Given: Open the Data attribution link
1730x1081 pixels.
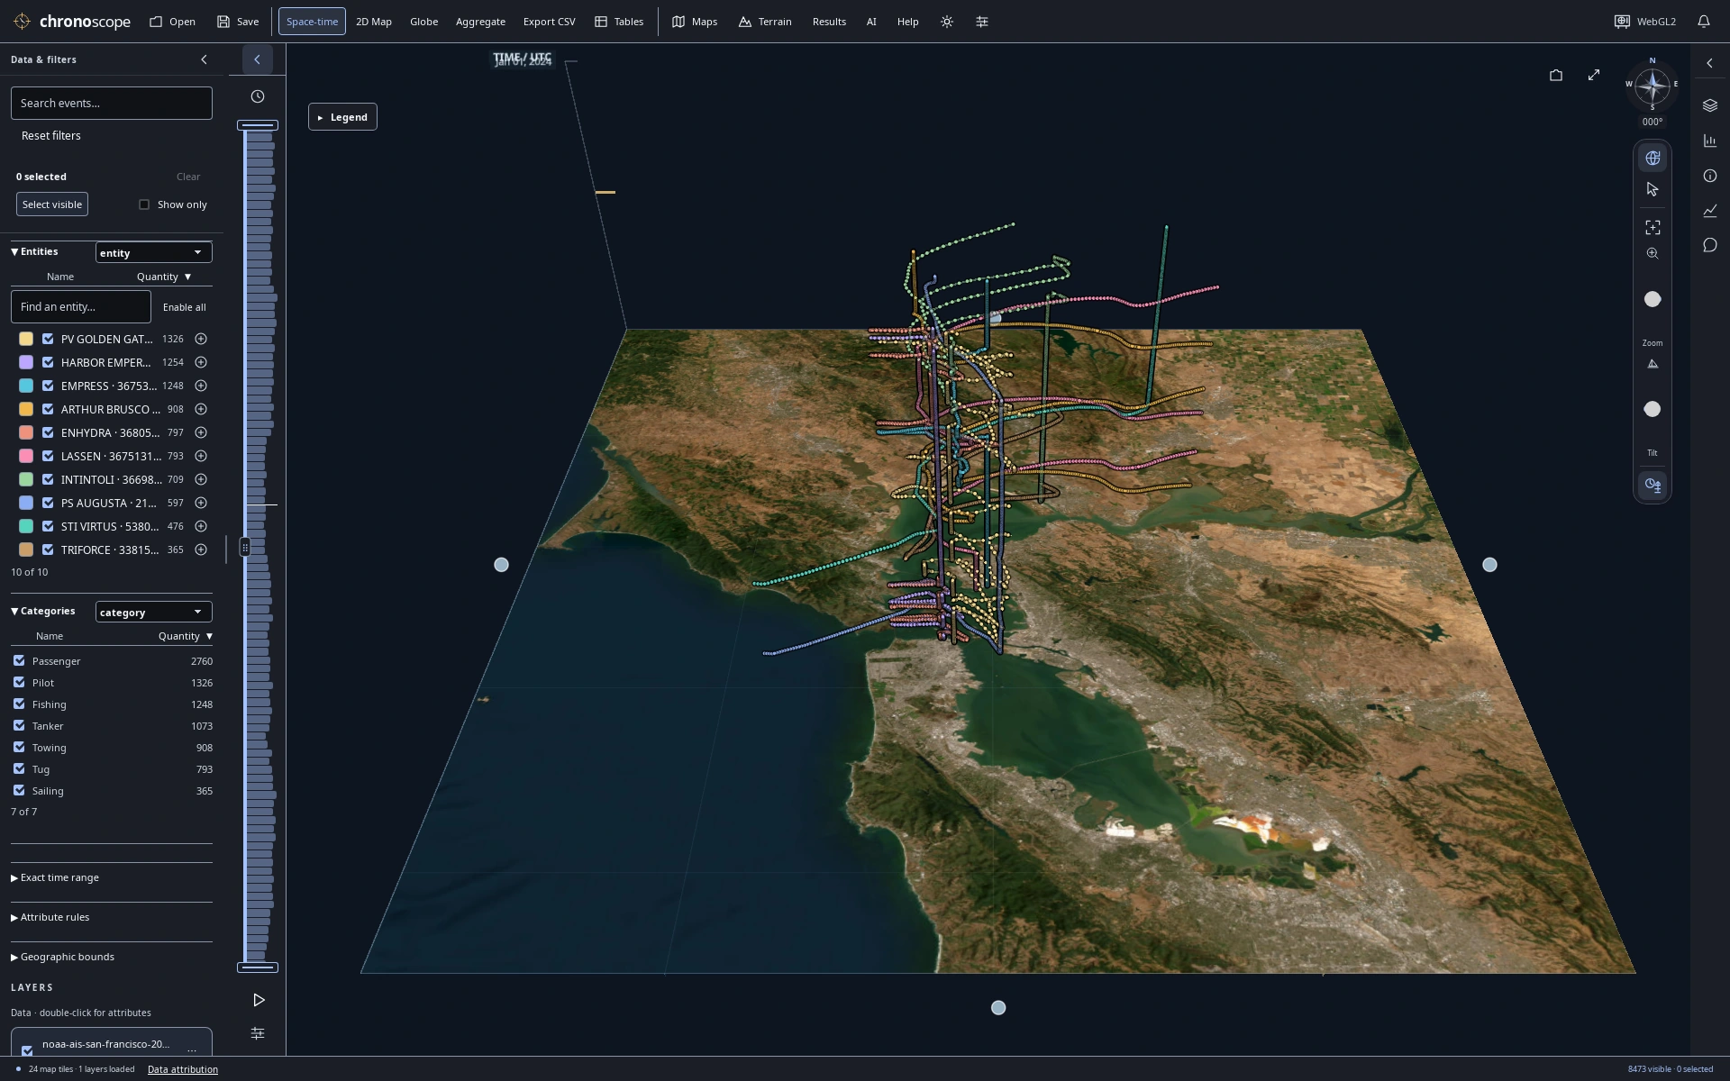Looking at the screenshot, I should click(183, 1069).
